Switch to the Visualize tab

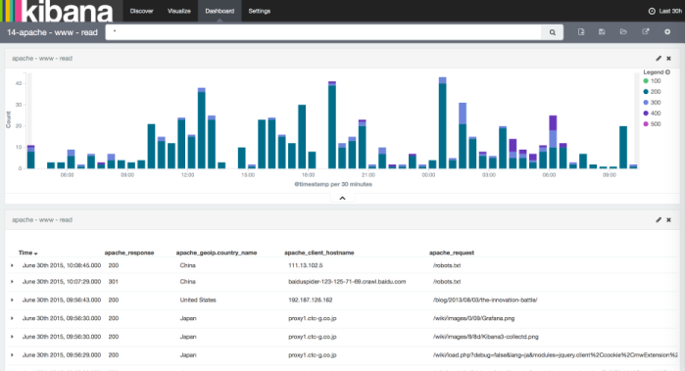[179, 11]
